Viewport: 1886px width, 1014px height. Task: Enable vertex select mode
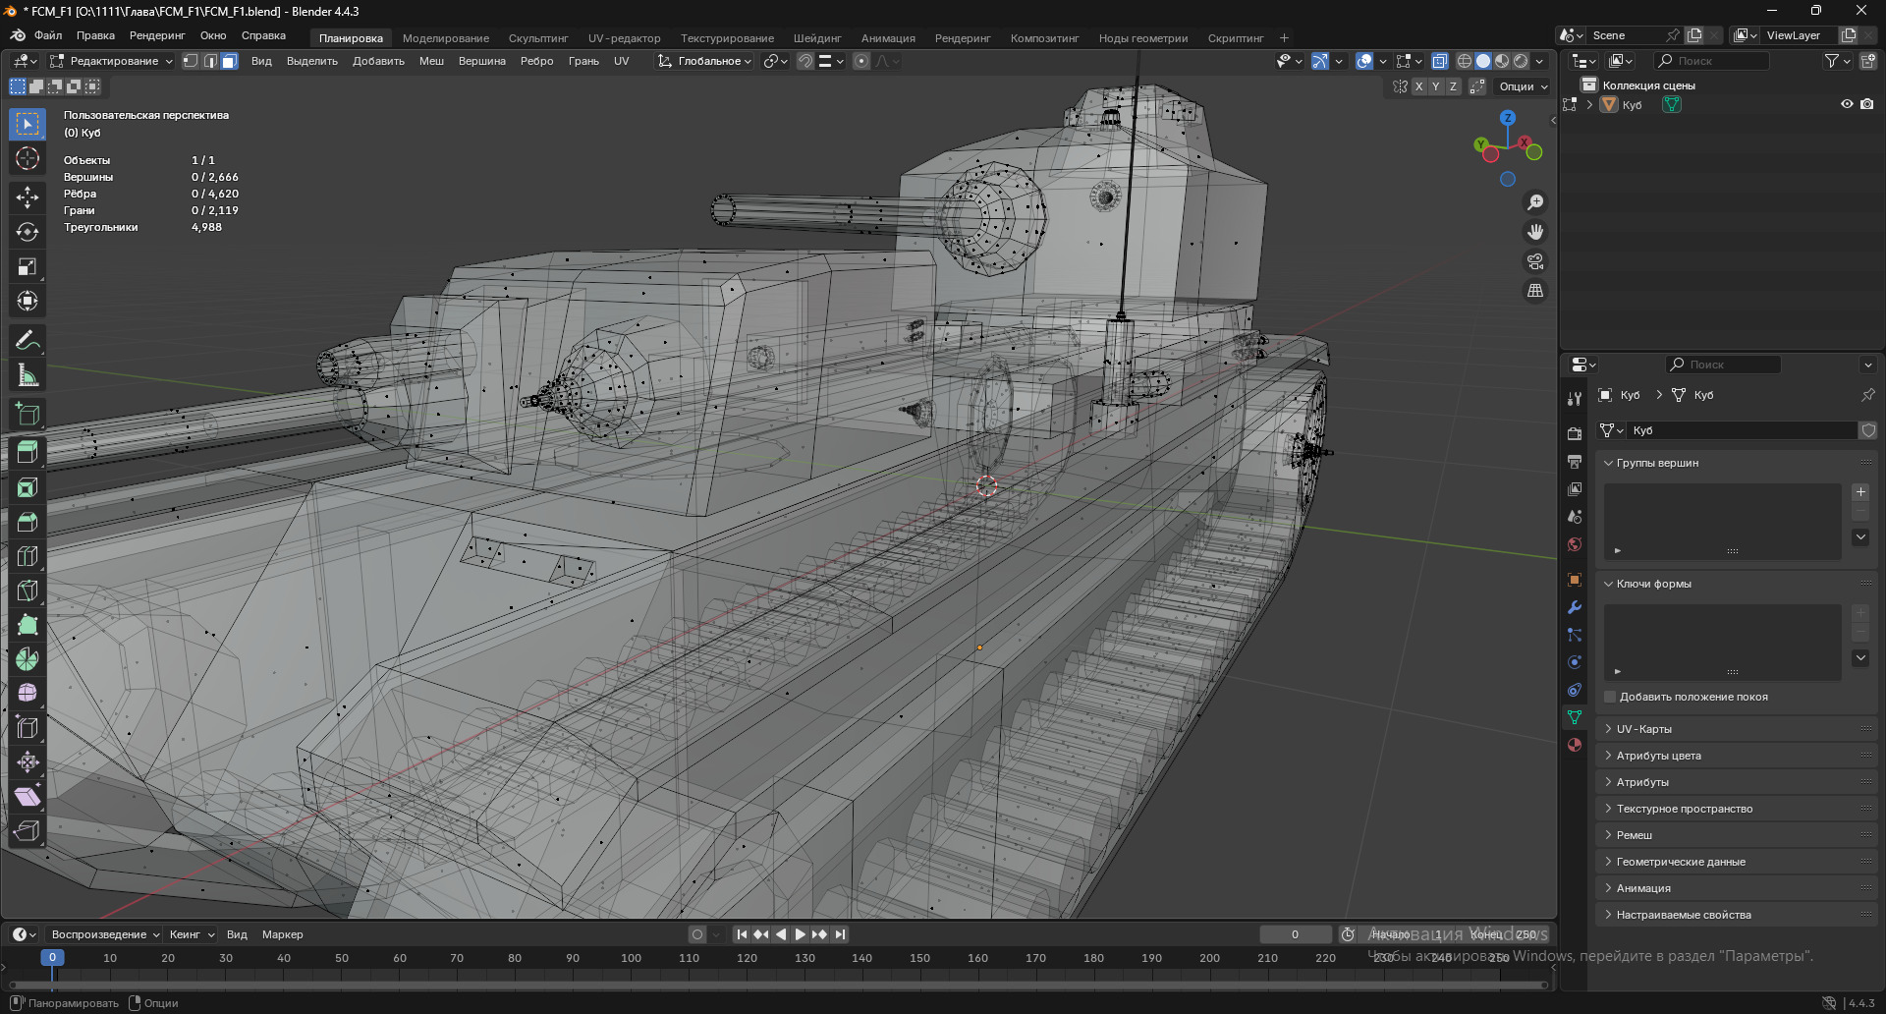tap(191, 61)
